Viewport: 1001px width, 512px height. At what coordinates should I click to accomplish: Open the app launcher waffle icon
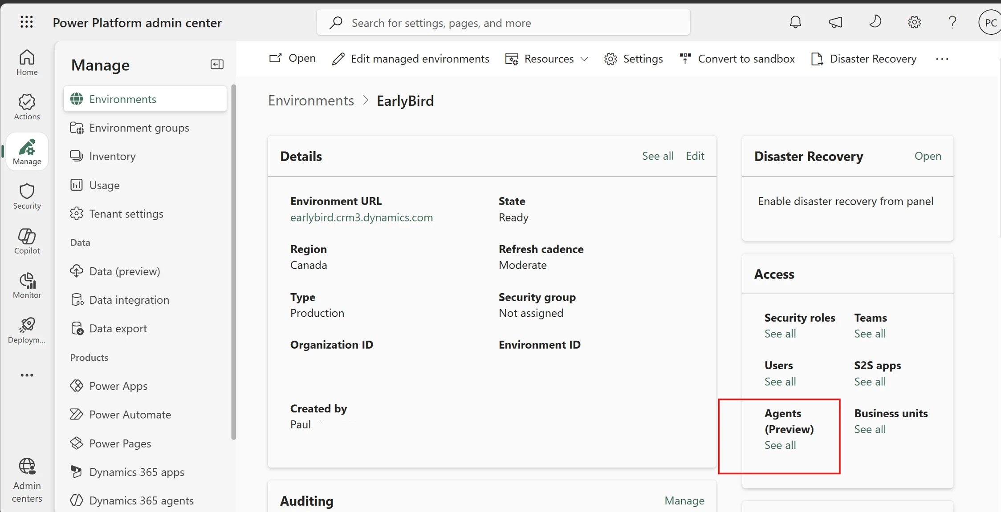[x=27, y=22]
